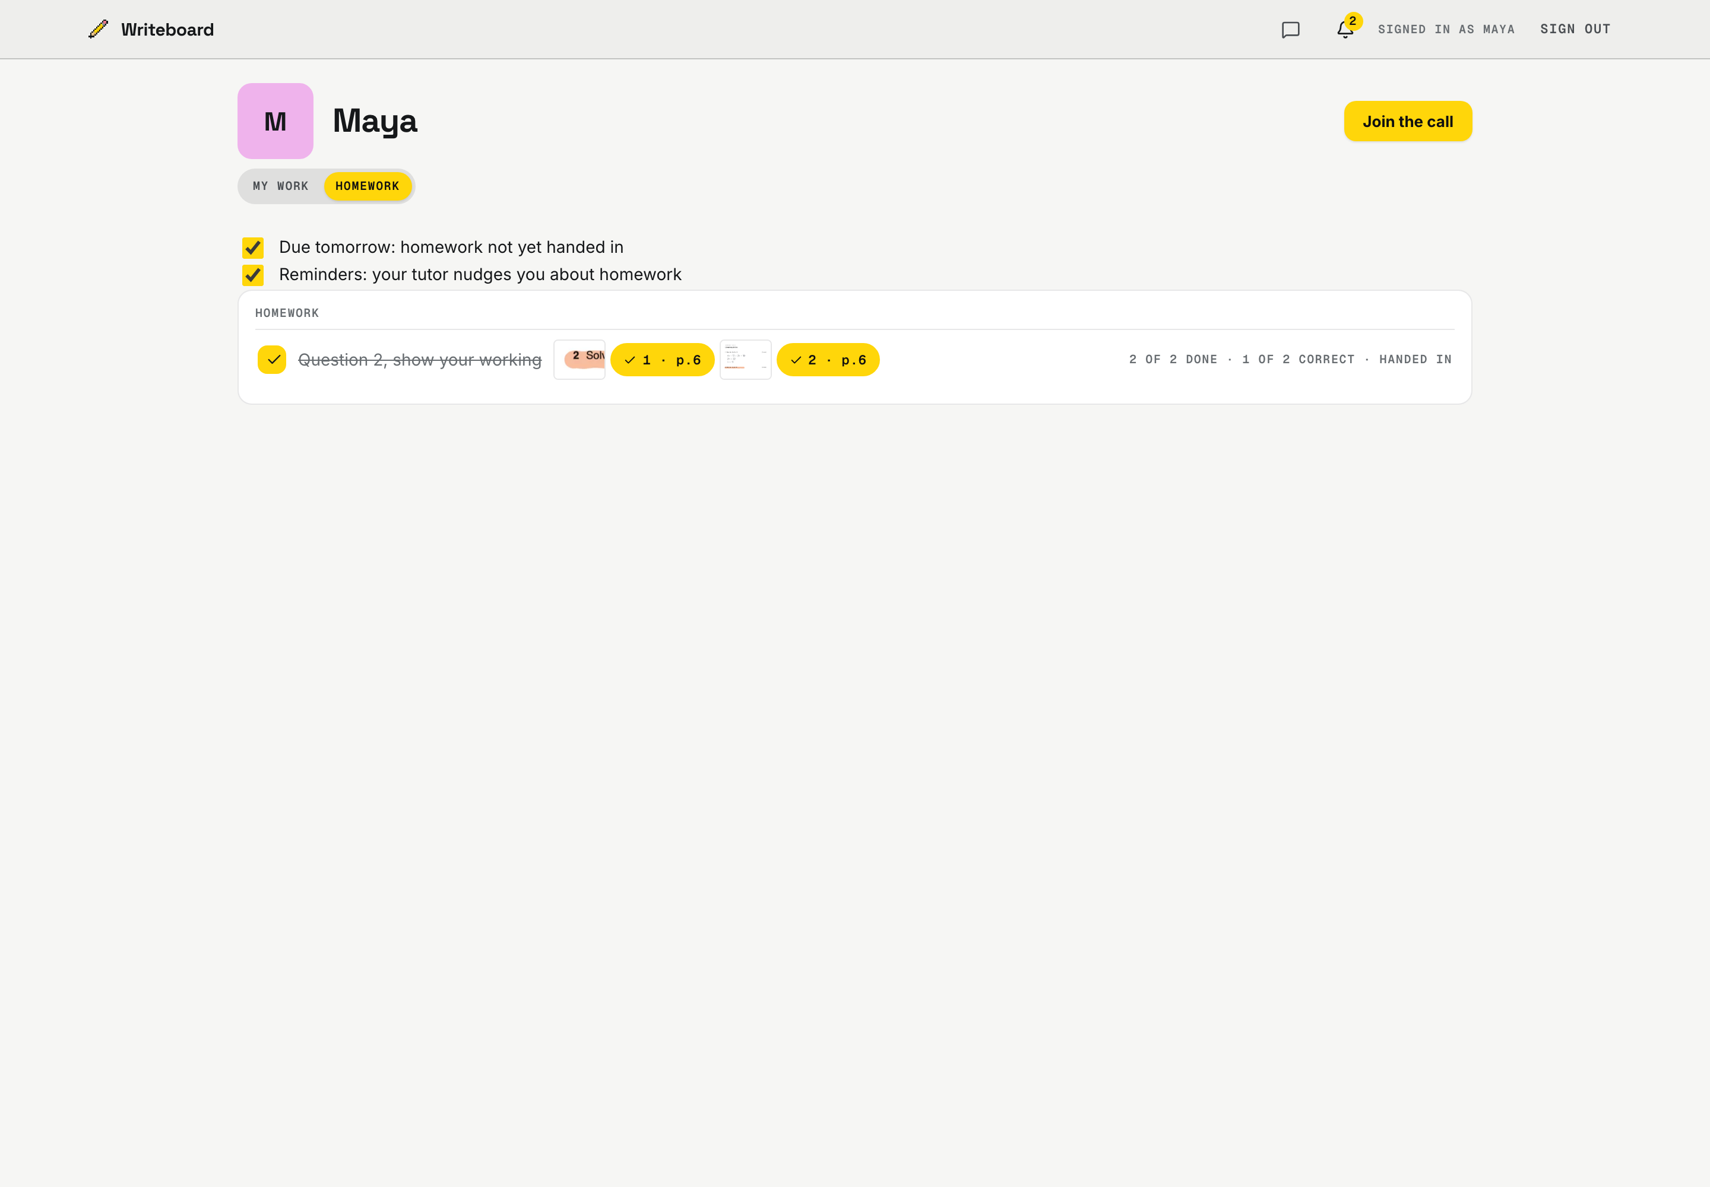Toggle the Due tomorrow filter checkbox
Image resolution: width=1710 pixels, height=1187 pixels.
(253, 247)
